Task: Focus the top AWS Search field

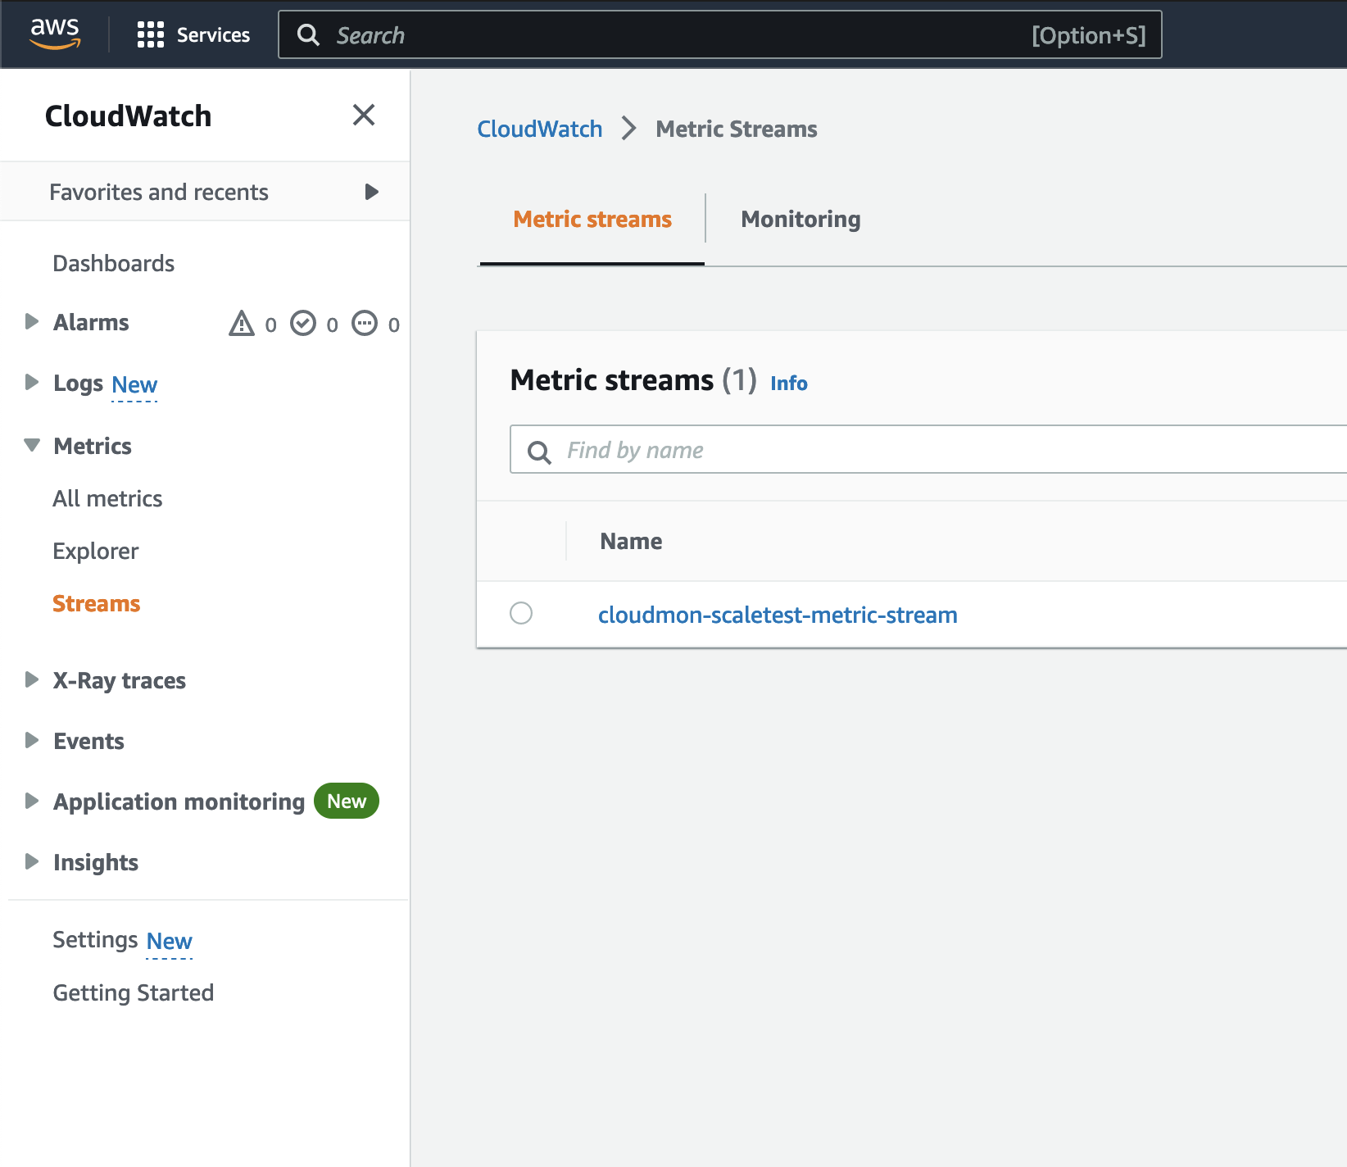Action: tap(719, 34)
